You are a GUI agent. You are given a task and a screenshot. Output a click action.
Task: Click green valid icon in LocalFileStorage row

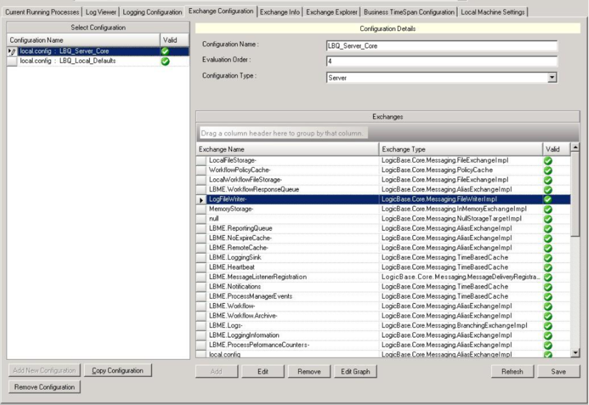coord(548,161)
